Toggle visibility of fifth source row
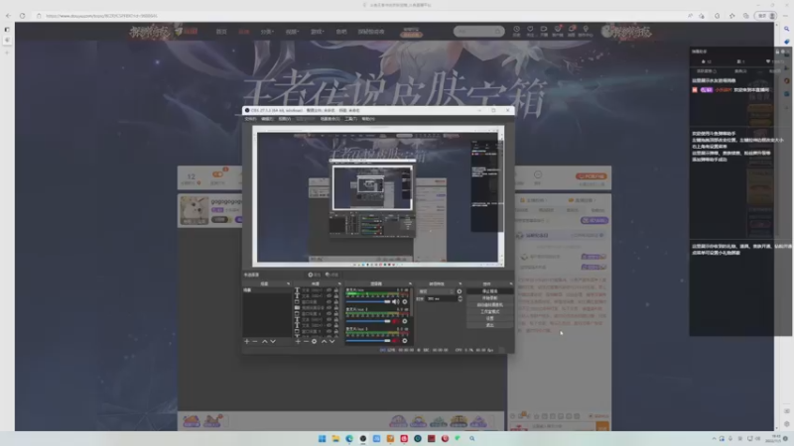This screenshot has height=446, width=794. (x=329, y=313)
